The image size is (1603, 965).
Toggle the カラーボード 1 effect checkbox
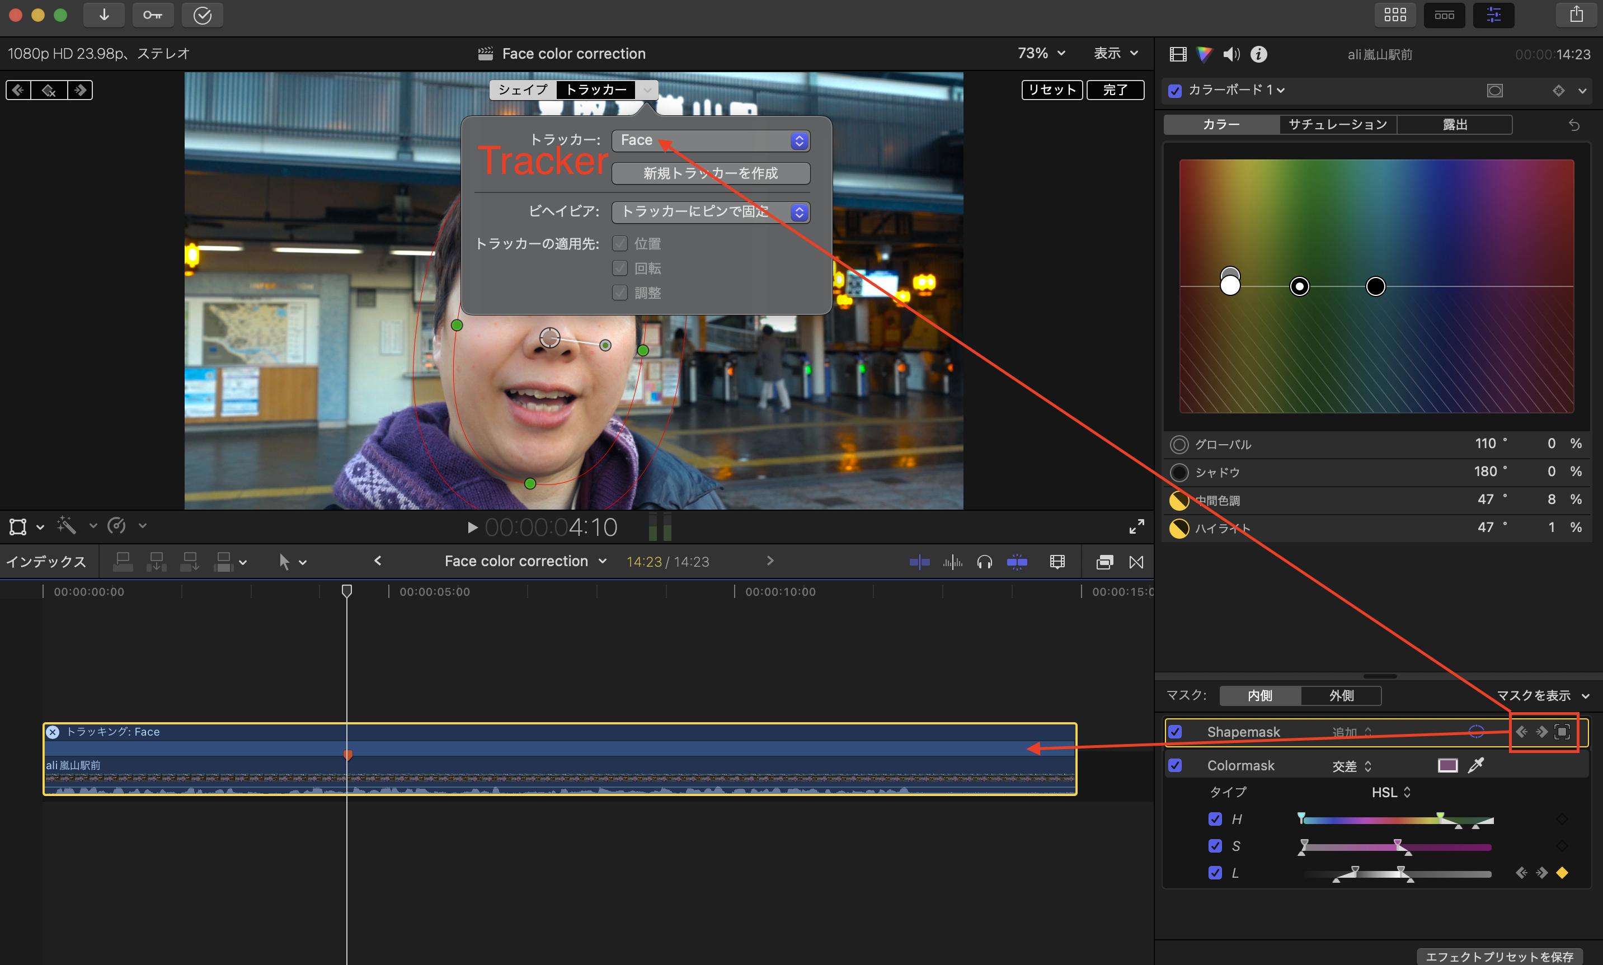[x=1175, y=91]
